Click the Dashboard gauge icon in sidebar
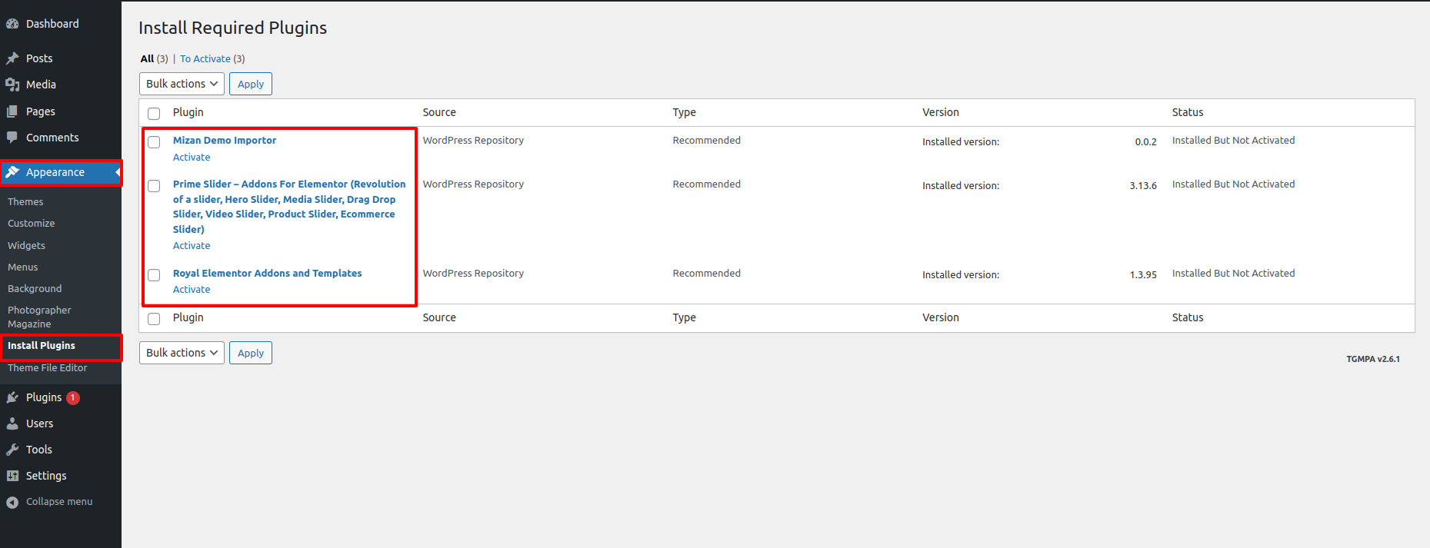 [12, 24]
